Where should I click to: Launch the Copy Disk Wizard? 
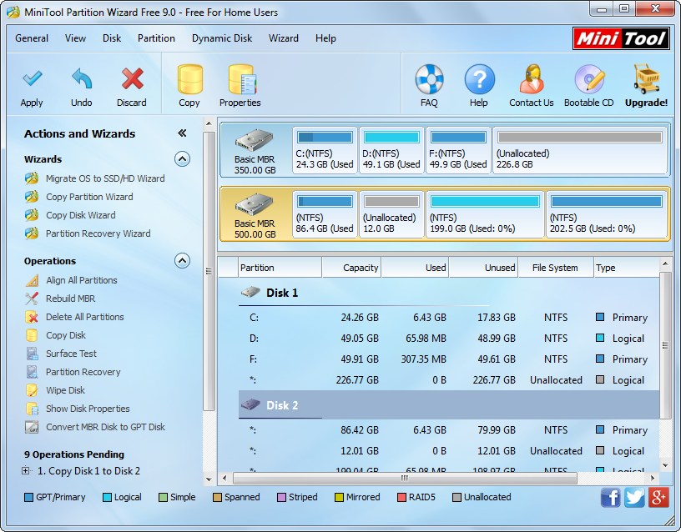tap(81, 215)
